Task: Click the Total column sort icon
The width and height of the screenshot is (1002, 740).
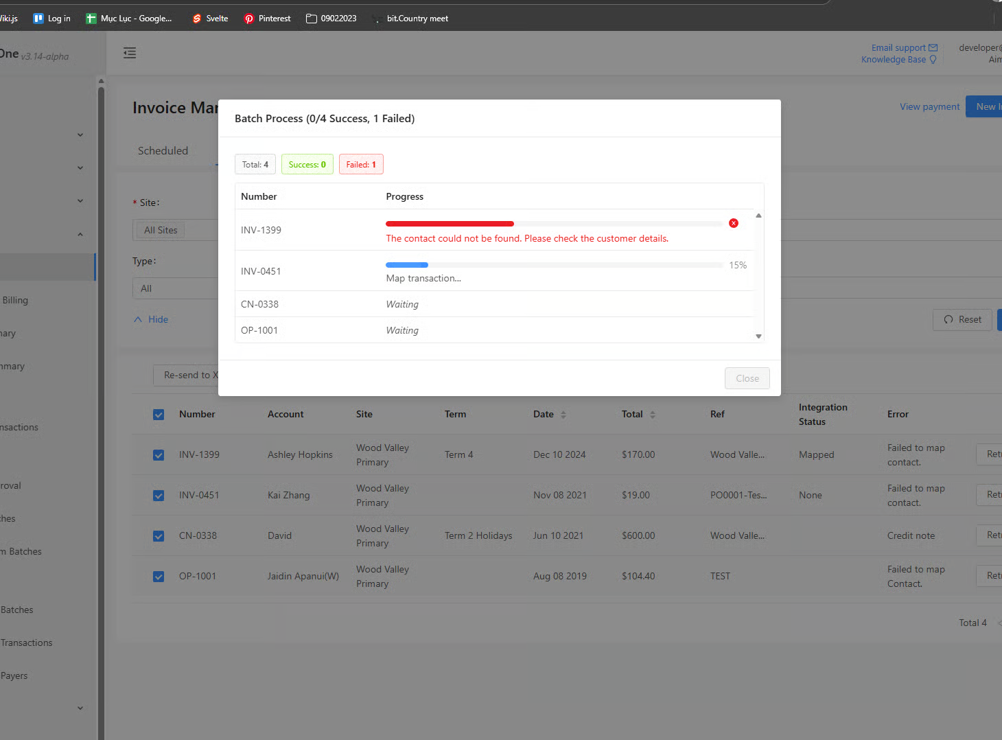Action: tap(653, 415)
